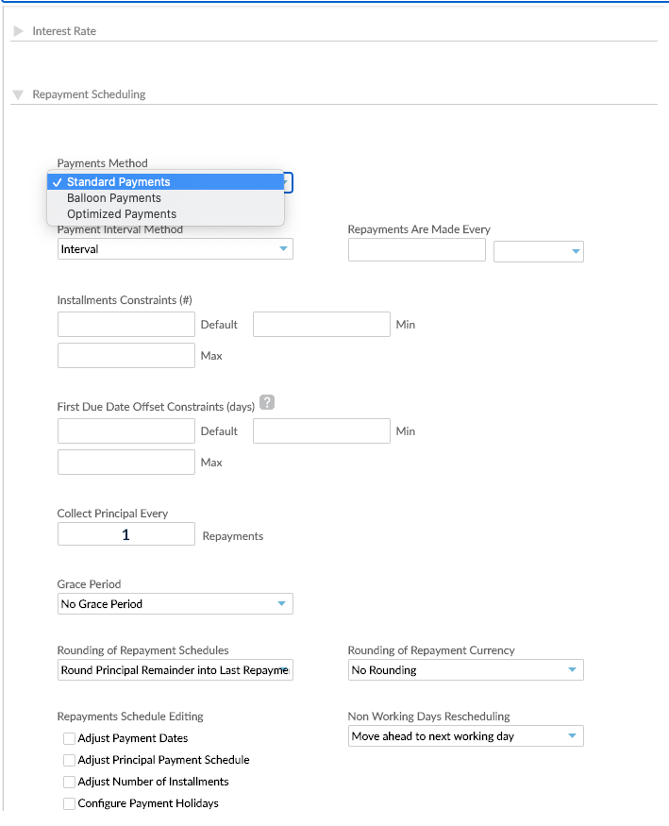The width and height of the screenshot is (669, 826).
Task: Select Balloon Payments from the open list
Action: (113, 198)
